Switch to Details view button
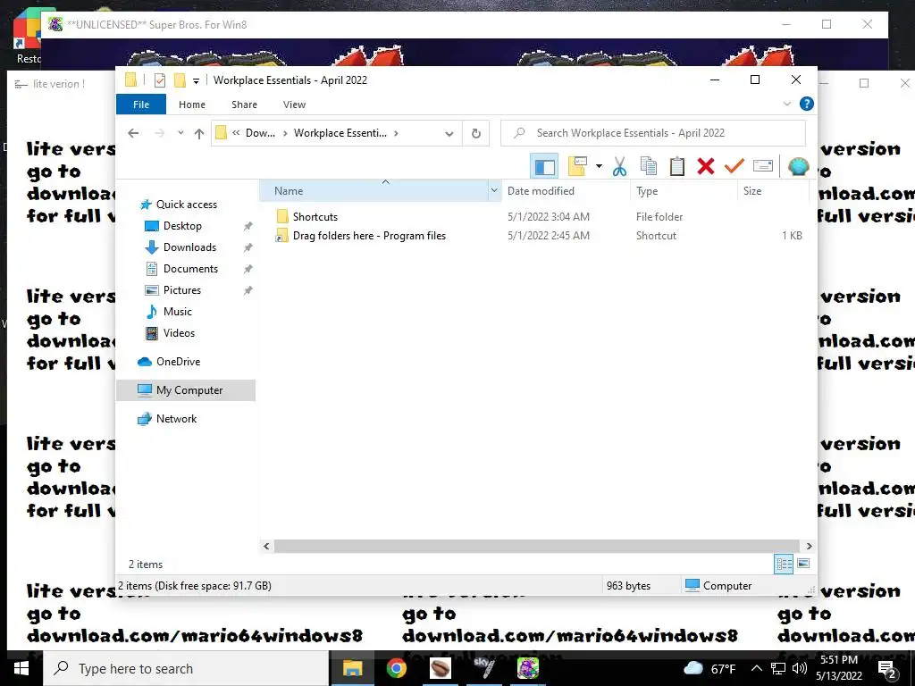 tap(784, 564)
